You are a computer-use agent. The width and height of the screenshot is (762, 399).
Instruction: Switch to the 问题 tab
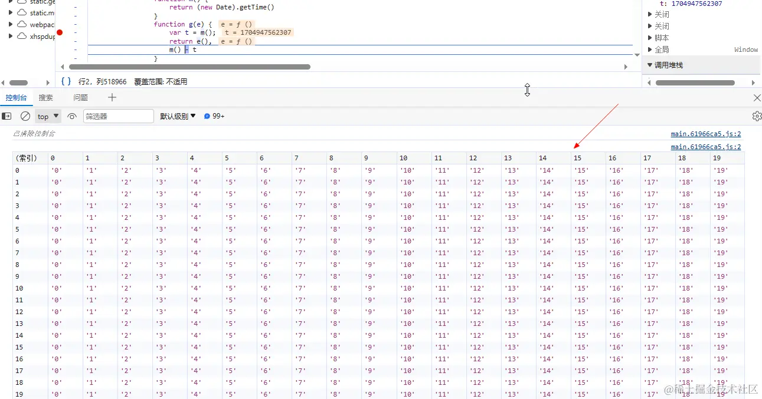81,97
